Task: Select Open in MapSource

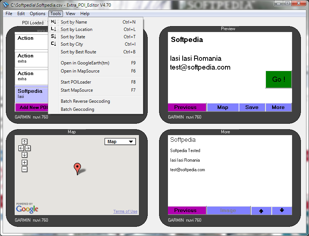Action: point(96,71)
